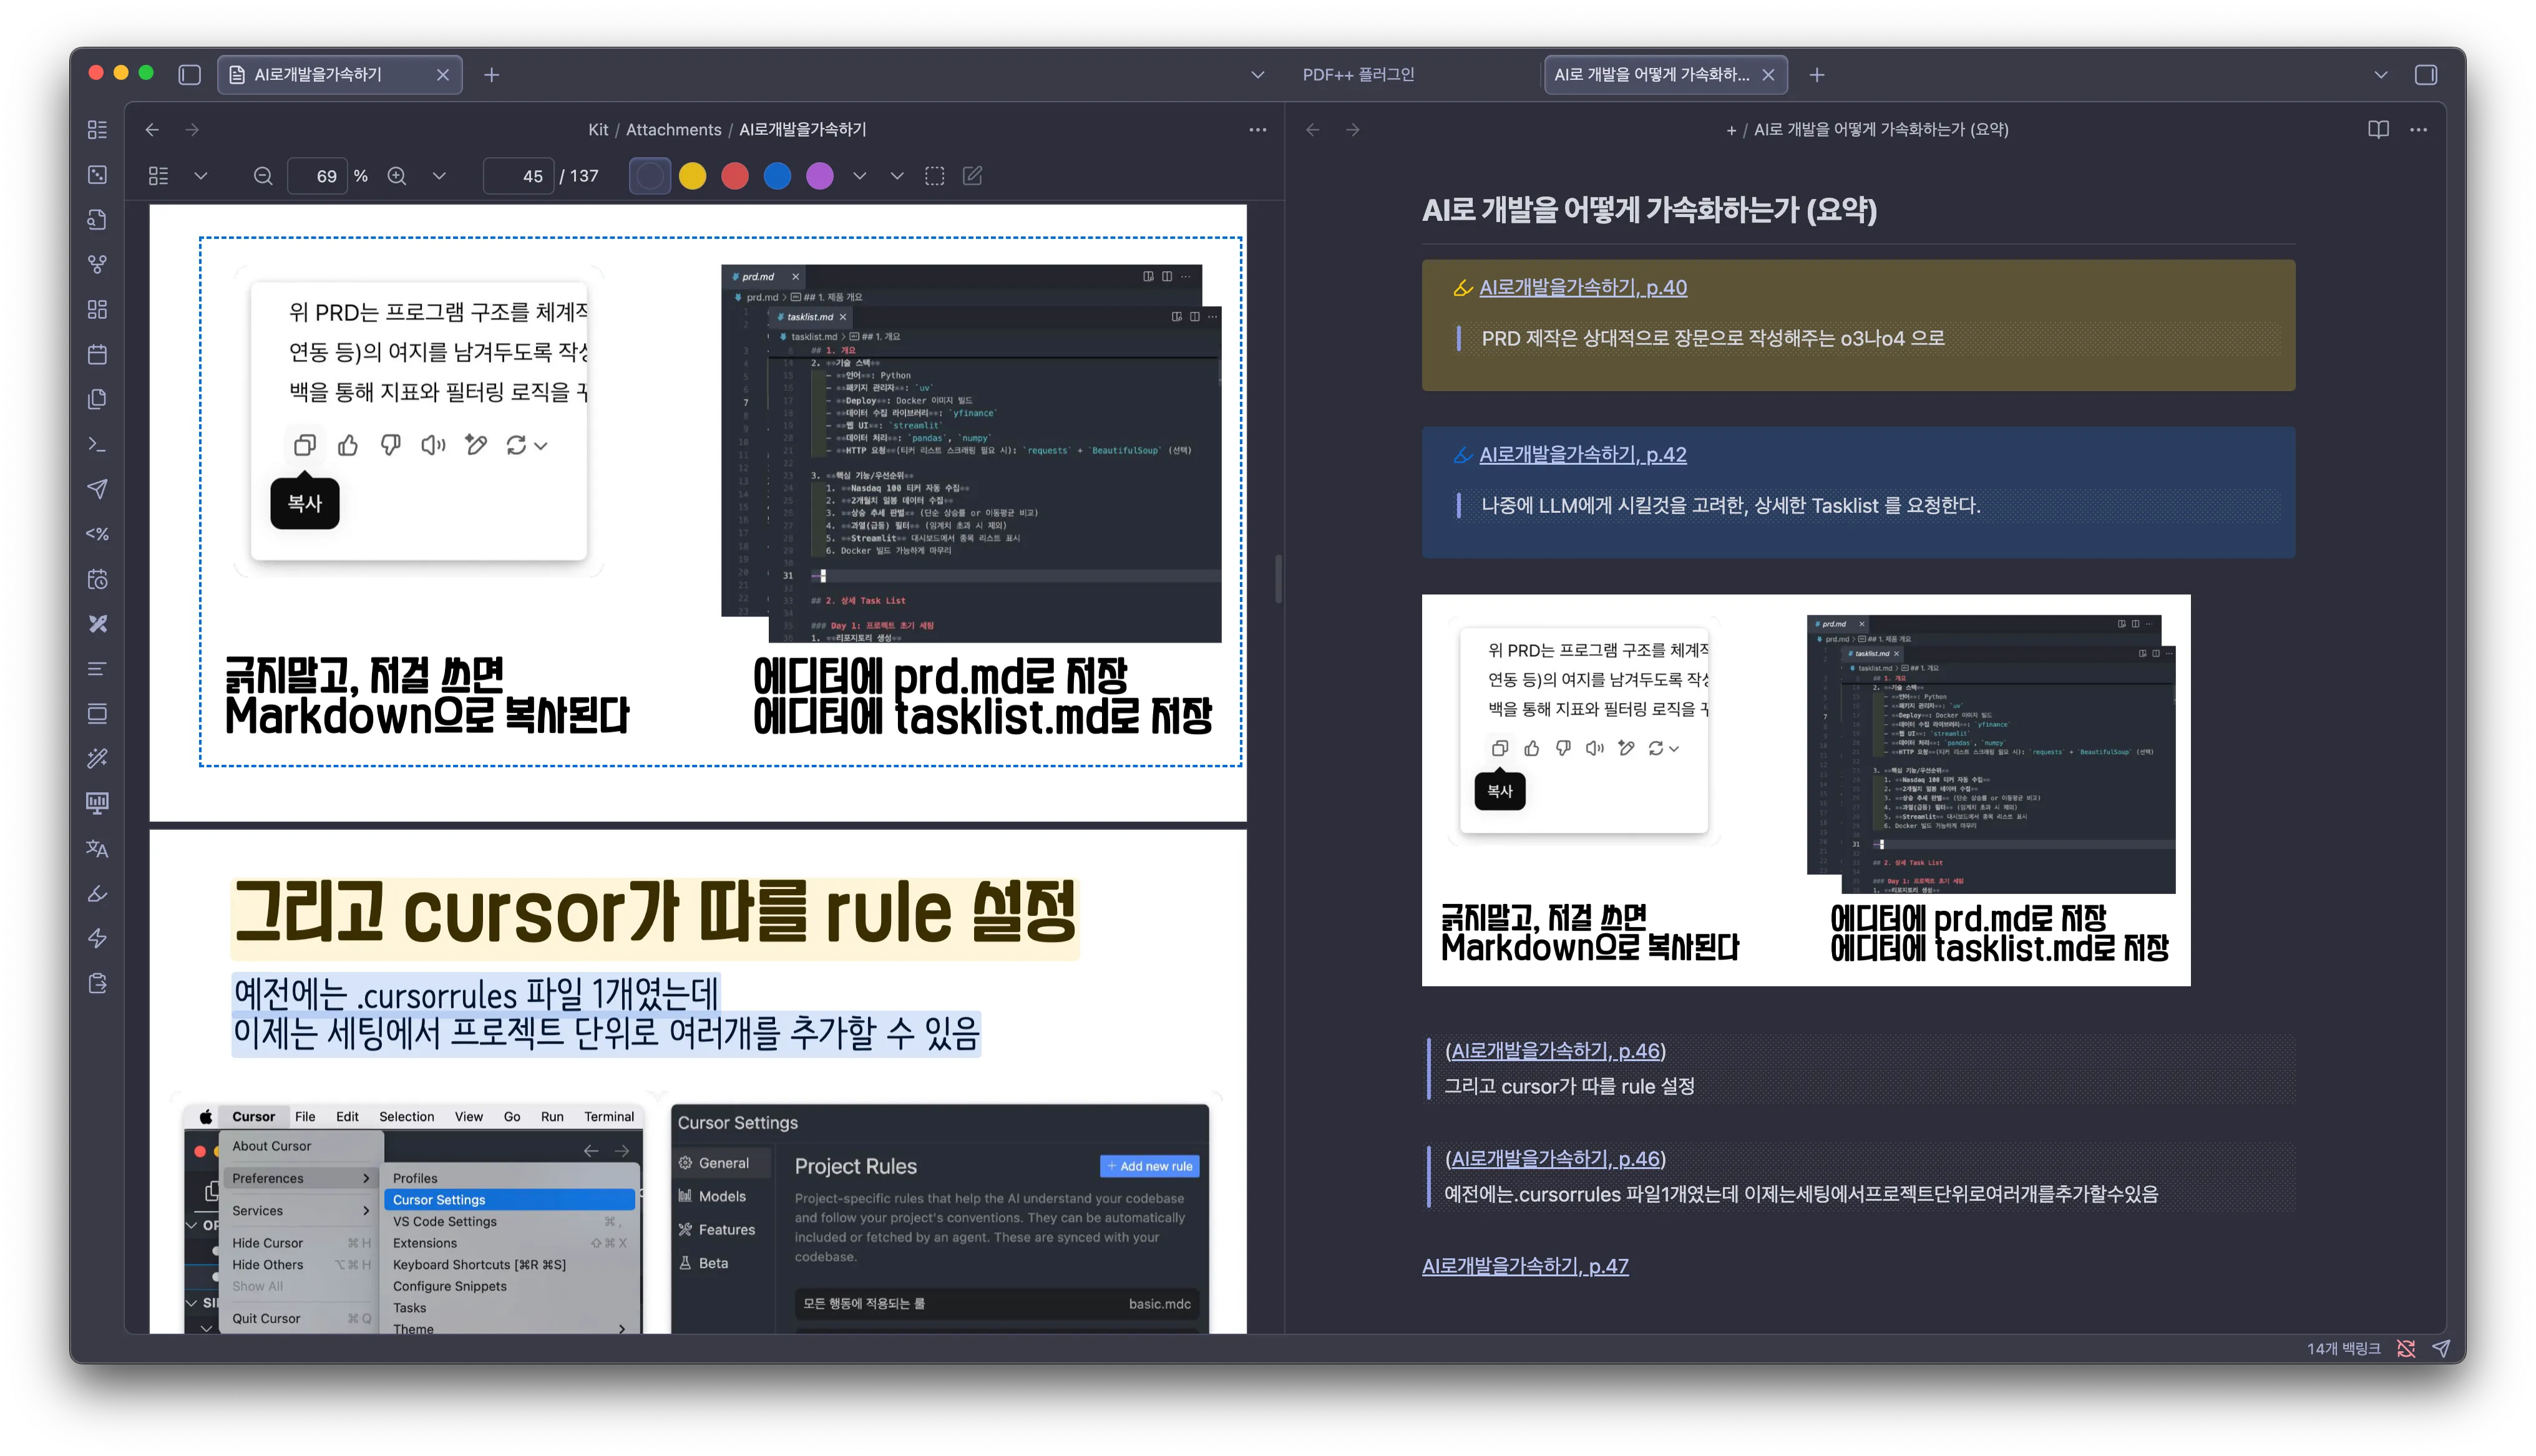Go forward in the right note pane
Viewport: 2536px width, 1456px height.
[x=1352, y=130]
